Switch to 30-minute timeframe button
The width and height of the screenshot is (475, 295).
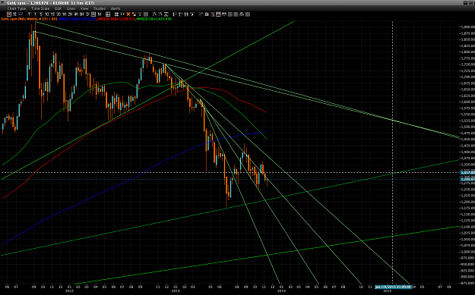59,14
